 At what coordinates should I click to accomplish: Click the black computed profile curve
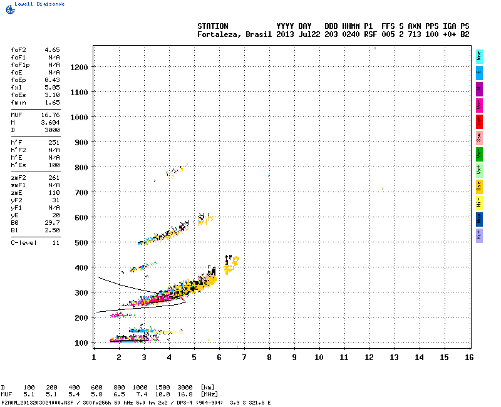pyautogui.click(x=140, y=296)
